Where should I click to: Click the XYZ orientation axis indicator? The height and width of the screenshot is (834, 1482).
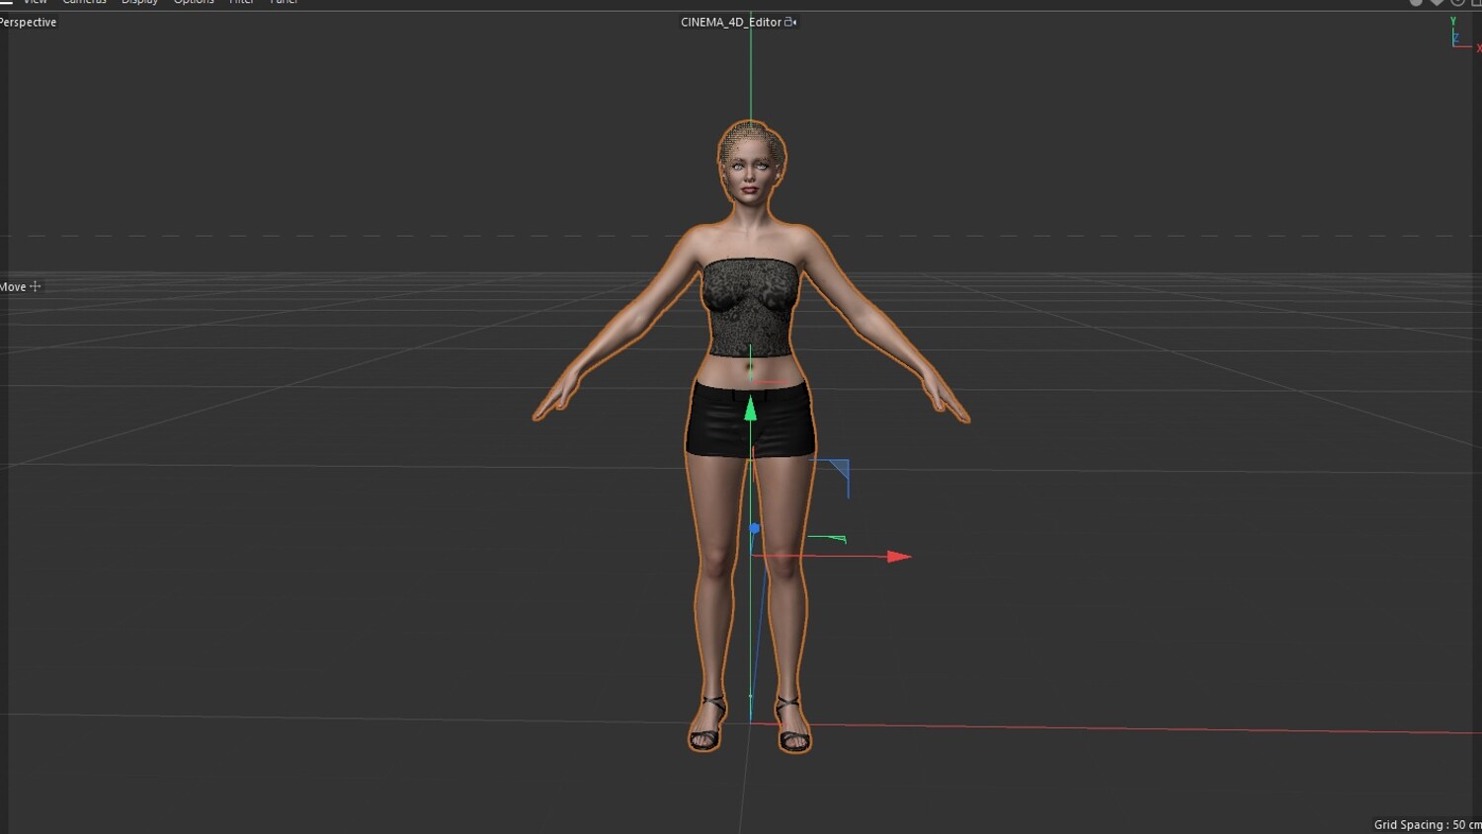[x=1464, y=35]
